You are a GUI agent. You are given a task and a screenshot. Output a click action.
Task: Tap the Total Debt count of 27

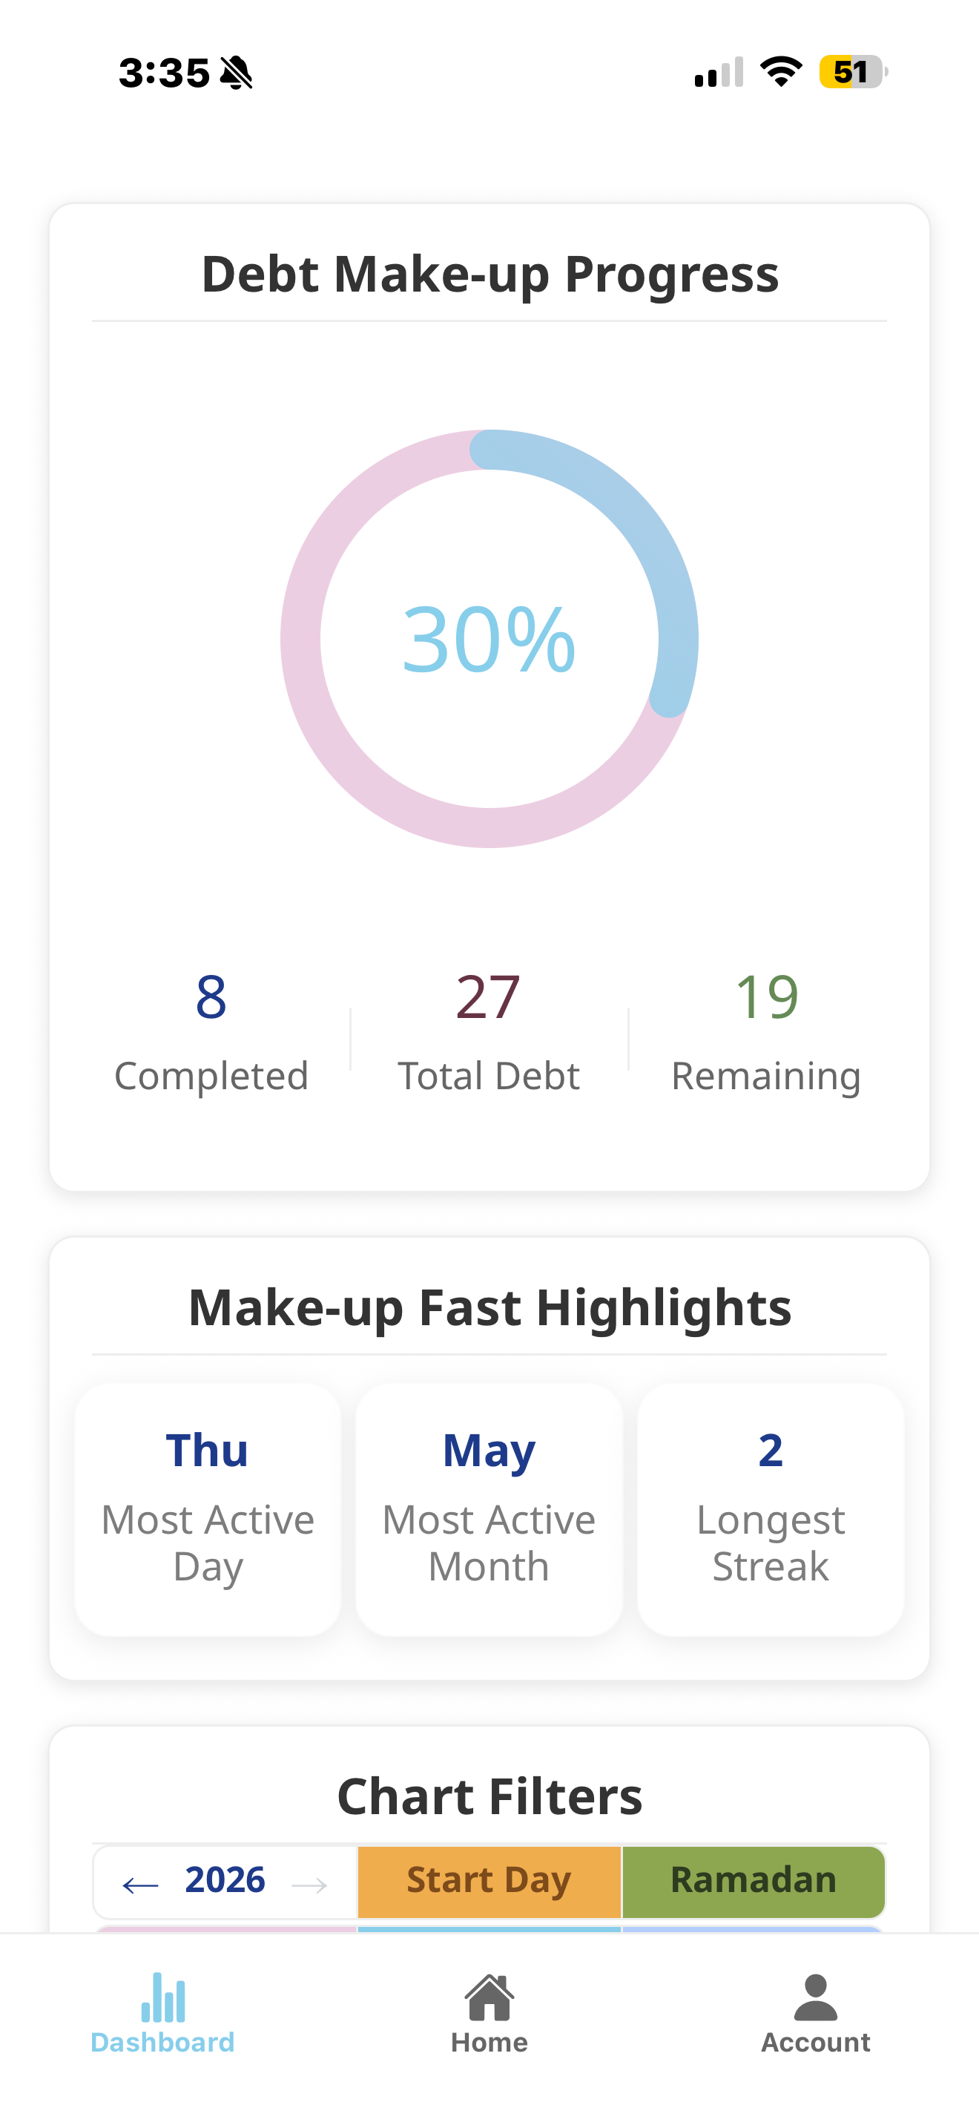pos(489,997)
